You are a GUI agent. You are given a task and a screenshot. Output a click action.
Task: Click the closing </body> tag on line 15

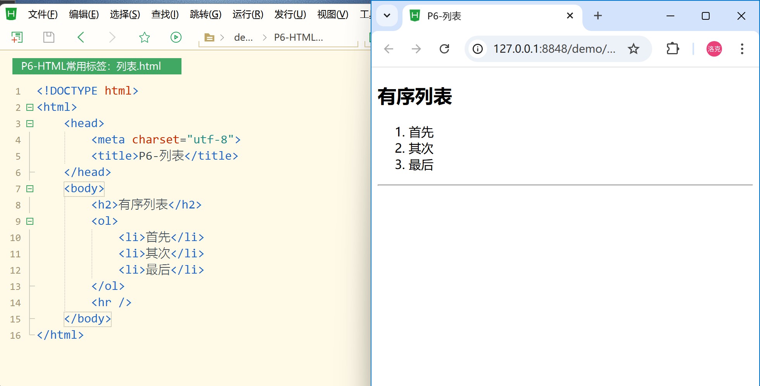(x=88, y=319)
